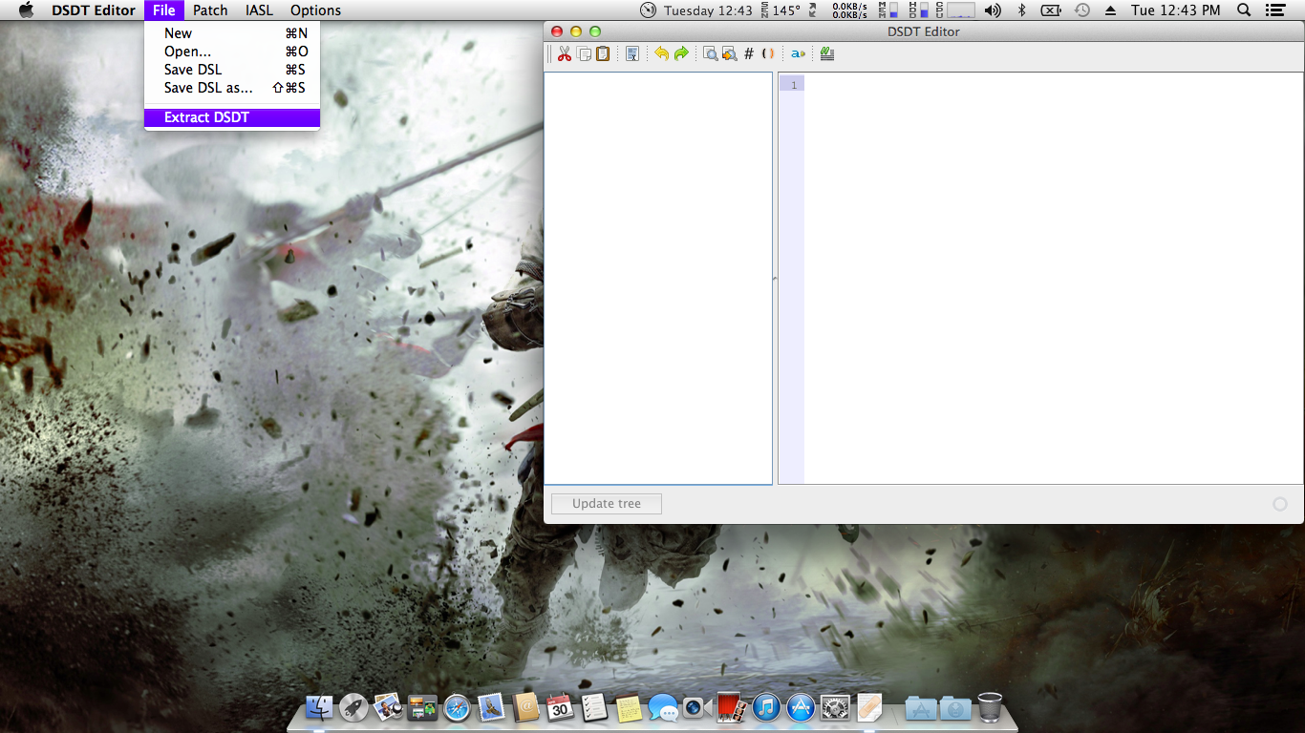Select Extract DSDT in the File menu
The image size is (1305, 733).
(232, 117)
